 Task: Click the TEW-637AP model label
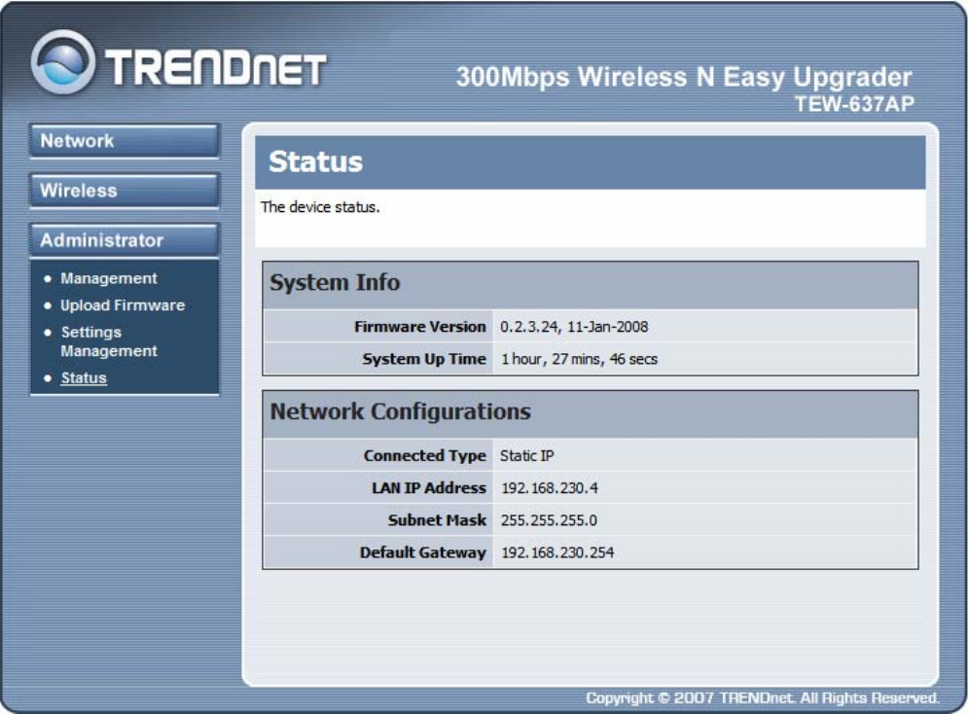854,104
